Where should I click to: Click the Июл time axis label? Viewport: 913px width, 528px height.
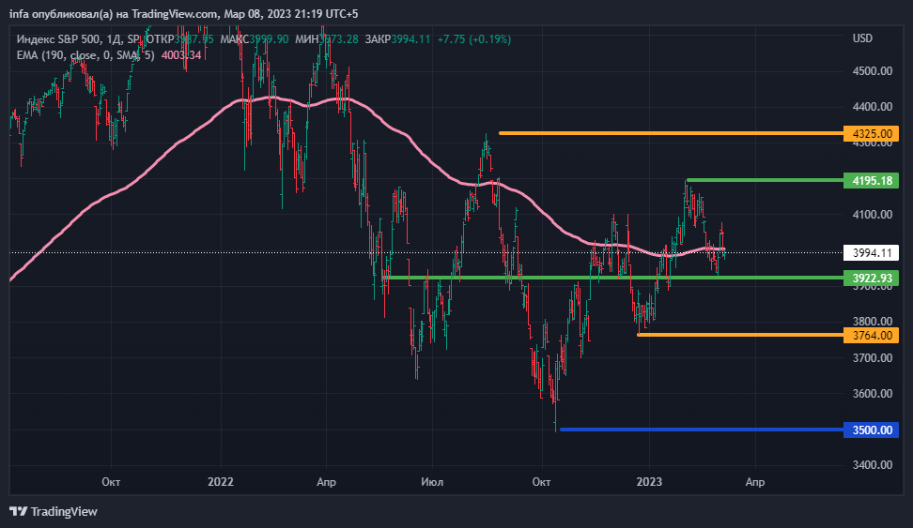pyautogui.click(x=432, y=481)
